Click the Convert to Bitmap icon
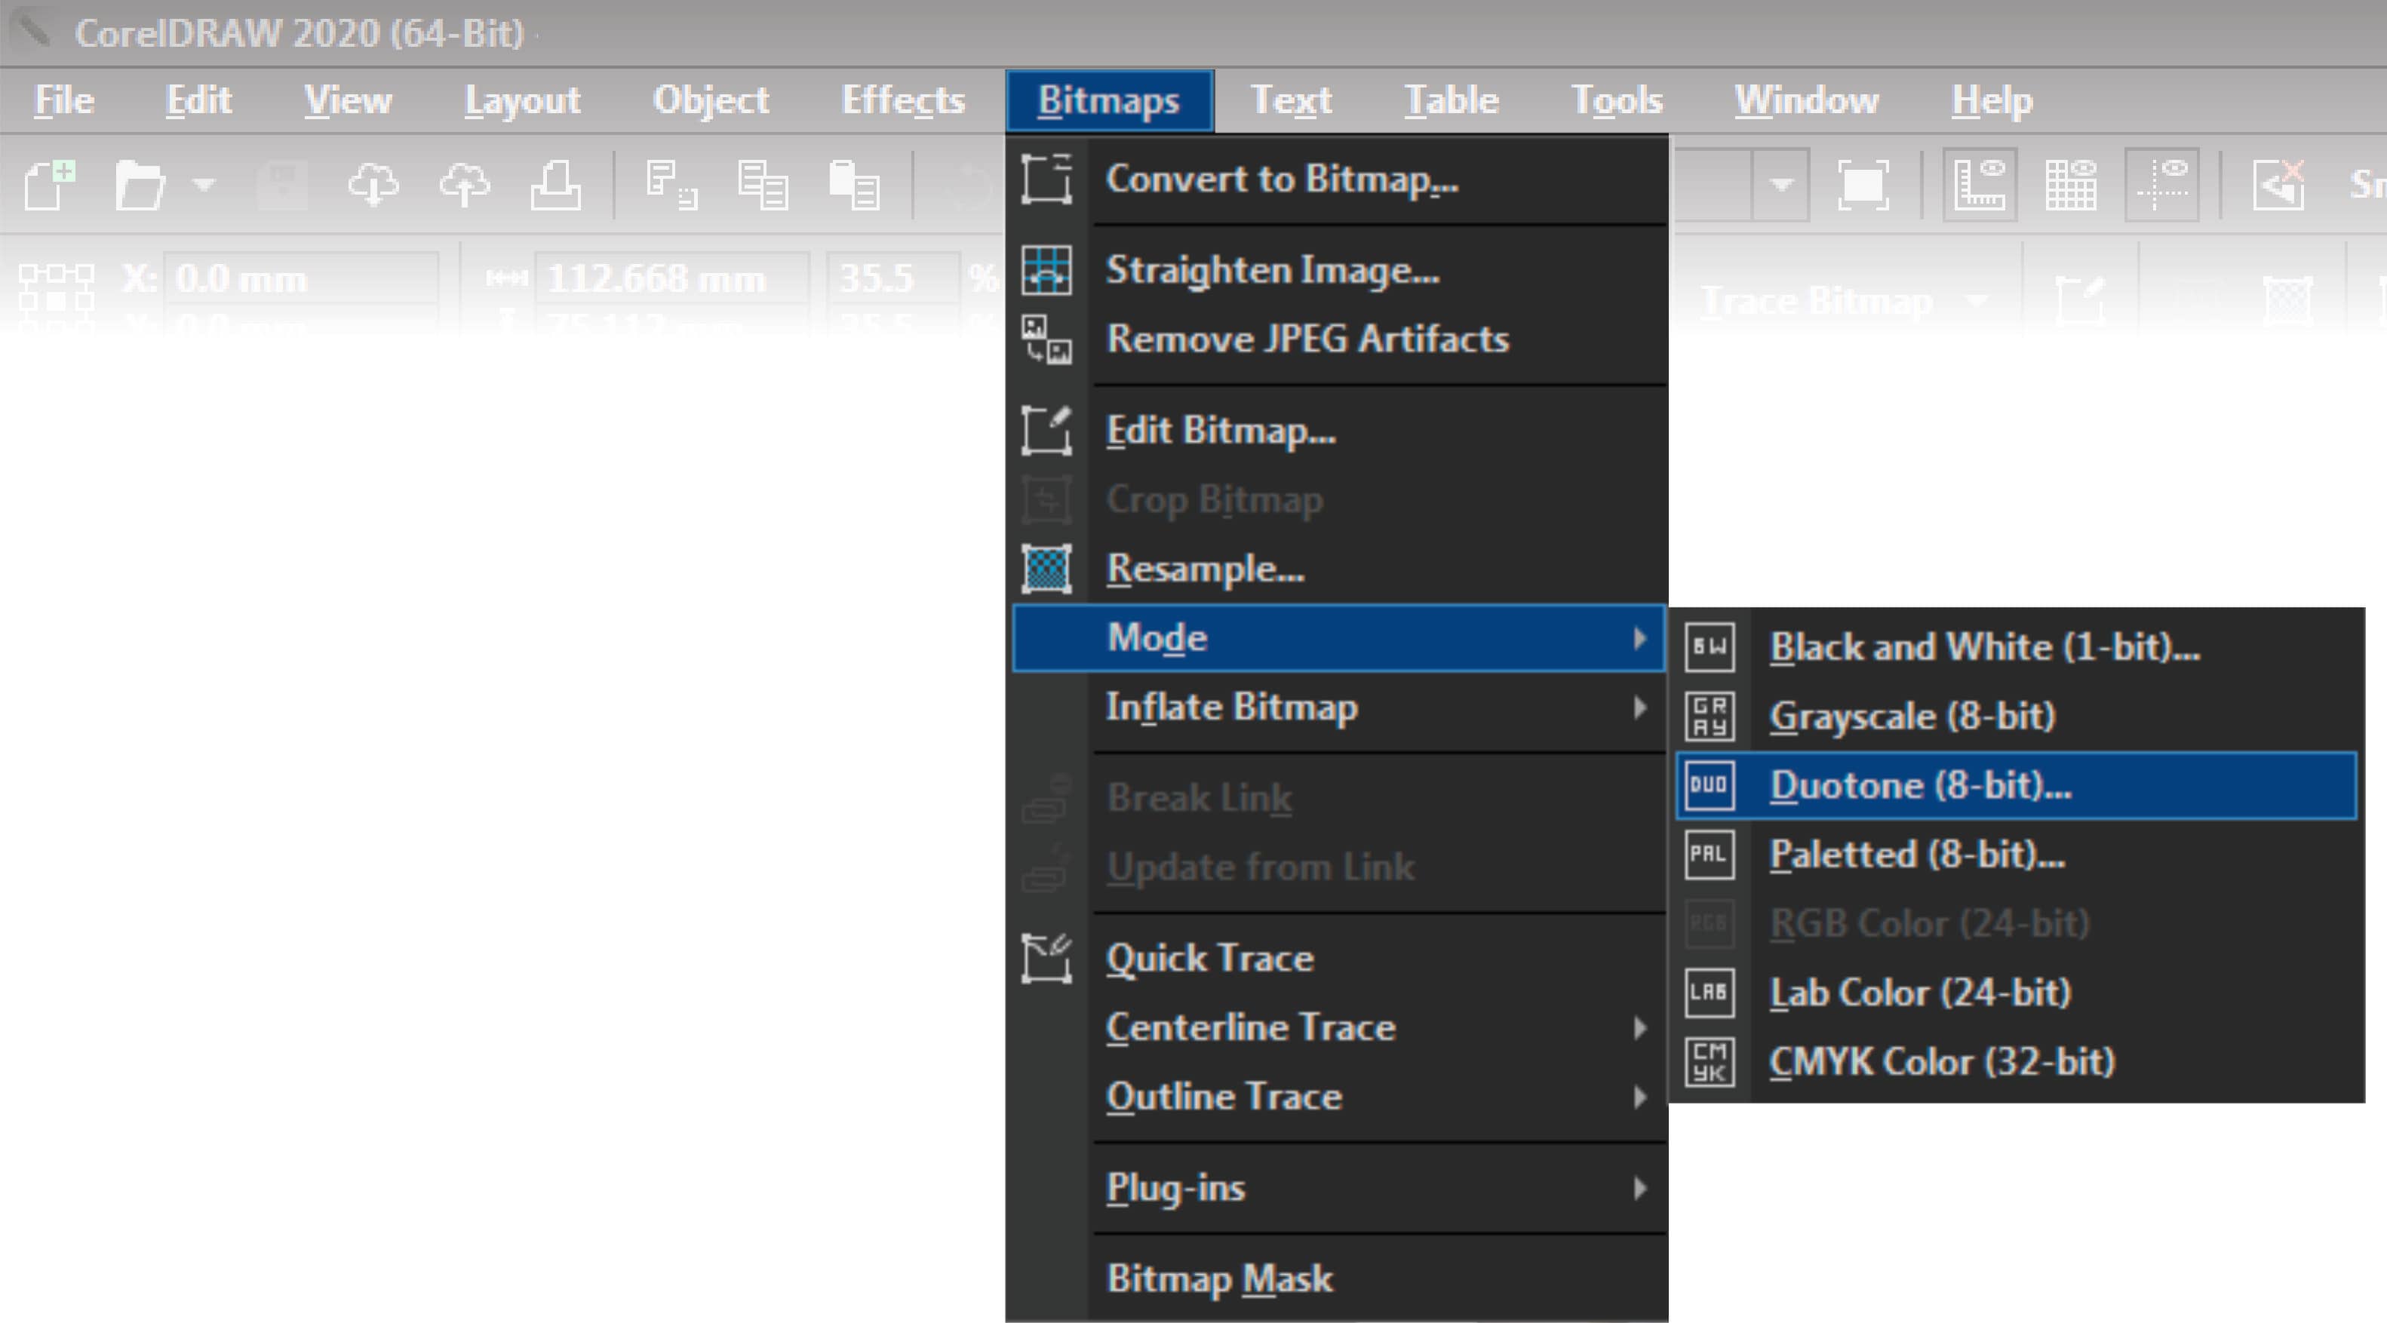This screenshot has height=1323, width=2387. click(1047, 179)
